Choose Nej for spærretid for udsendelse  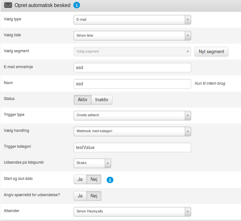tap(94, 196)
